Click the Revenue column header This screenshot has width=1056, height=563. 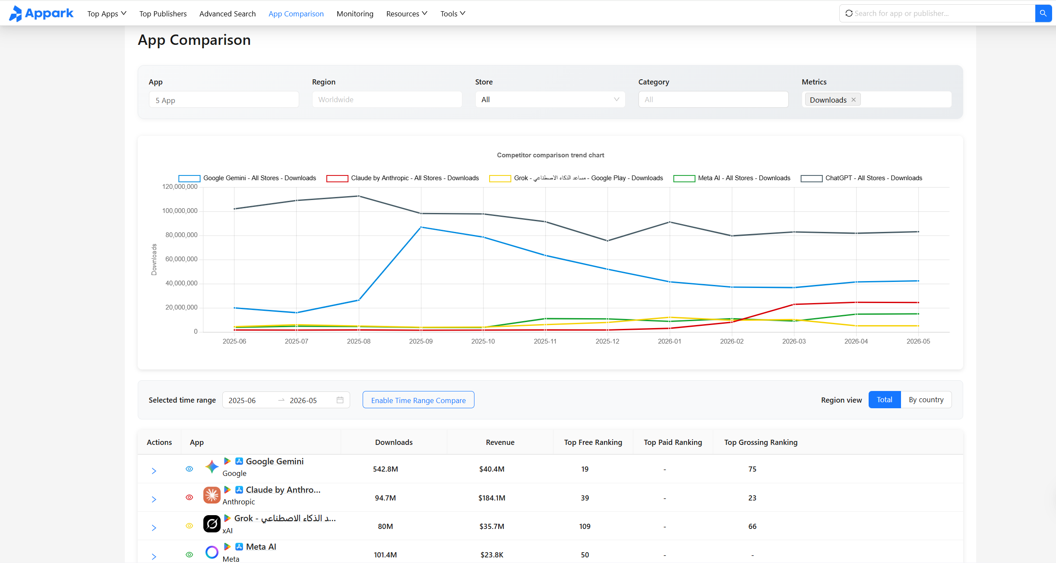click(x=500, y=442)
